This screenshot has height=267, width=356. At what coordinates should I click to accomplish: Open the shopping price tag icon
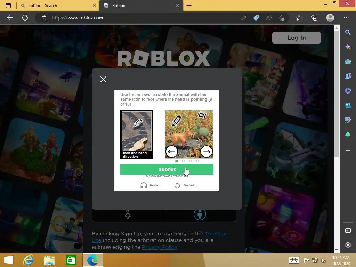[x=256, y=18]
